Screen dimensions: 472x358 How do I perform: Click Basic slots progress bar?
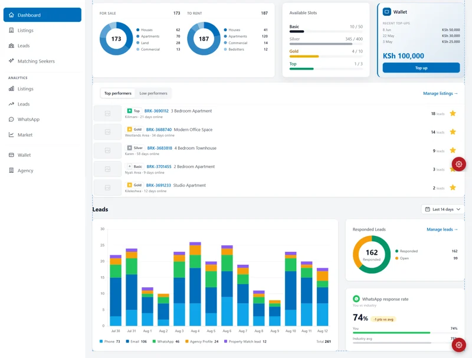pos(326,31)
